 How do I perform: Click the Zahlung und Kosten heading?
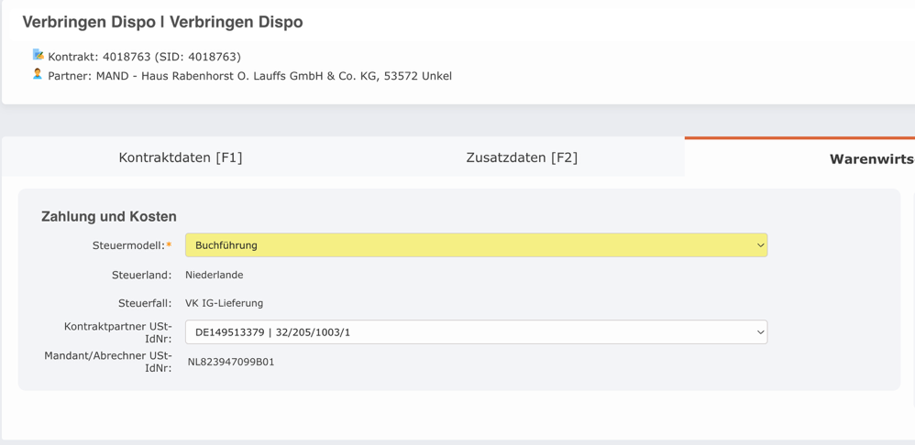(x=109, y=217)
